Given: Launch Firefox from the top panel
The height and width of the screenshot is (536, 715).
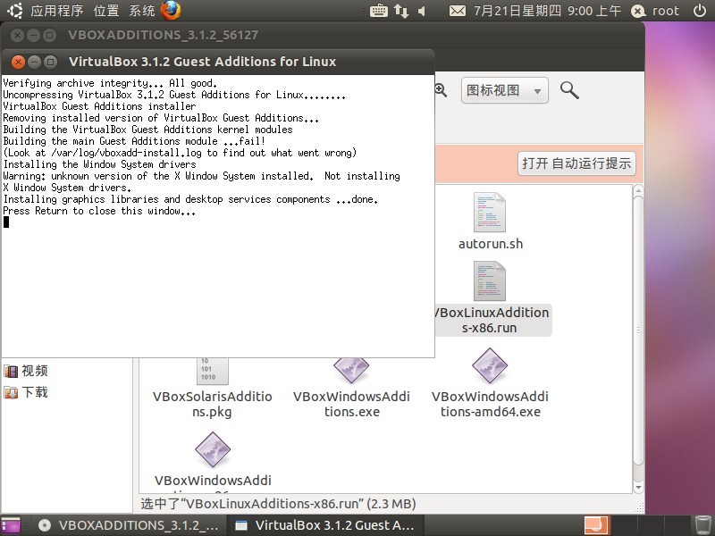Looking at the screenshot, I should pyautogui.click(x=171, y=11).
